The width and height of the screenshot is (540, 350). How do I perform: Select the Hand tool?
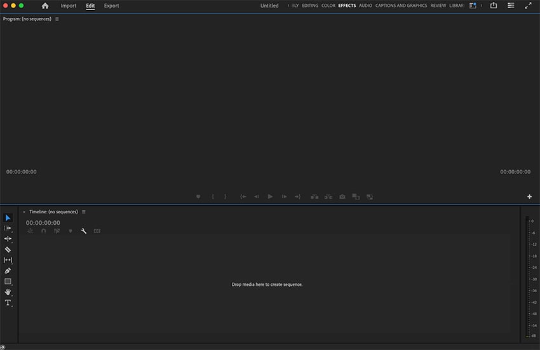[x=8, y=292]
